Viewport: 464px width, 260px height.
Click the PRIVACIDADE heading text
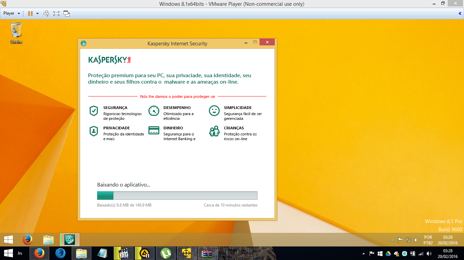tap(117, 128)
